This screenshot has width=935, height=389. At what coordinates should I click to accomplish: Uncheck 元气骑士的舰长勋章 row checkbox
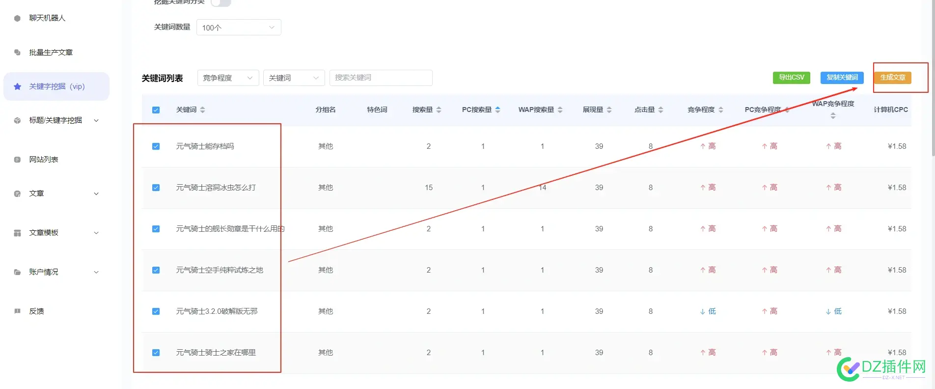pyautogui.click(x=156, y=229)
